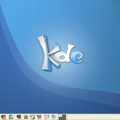Switch to virtual desktop 3
Screen dimensions: 120x120
[x=60, y=118]
